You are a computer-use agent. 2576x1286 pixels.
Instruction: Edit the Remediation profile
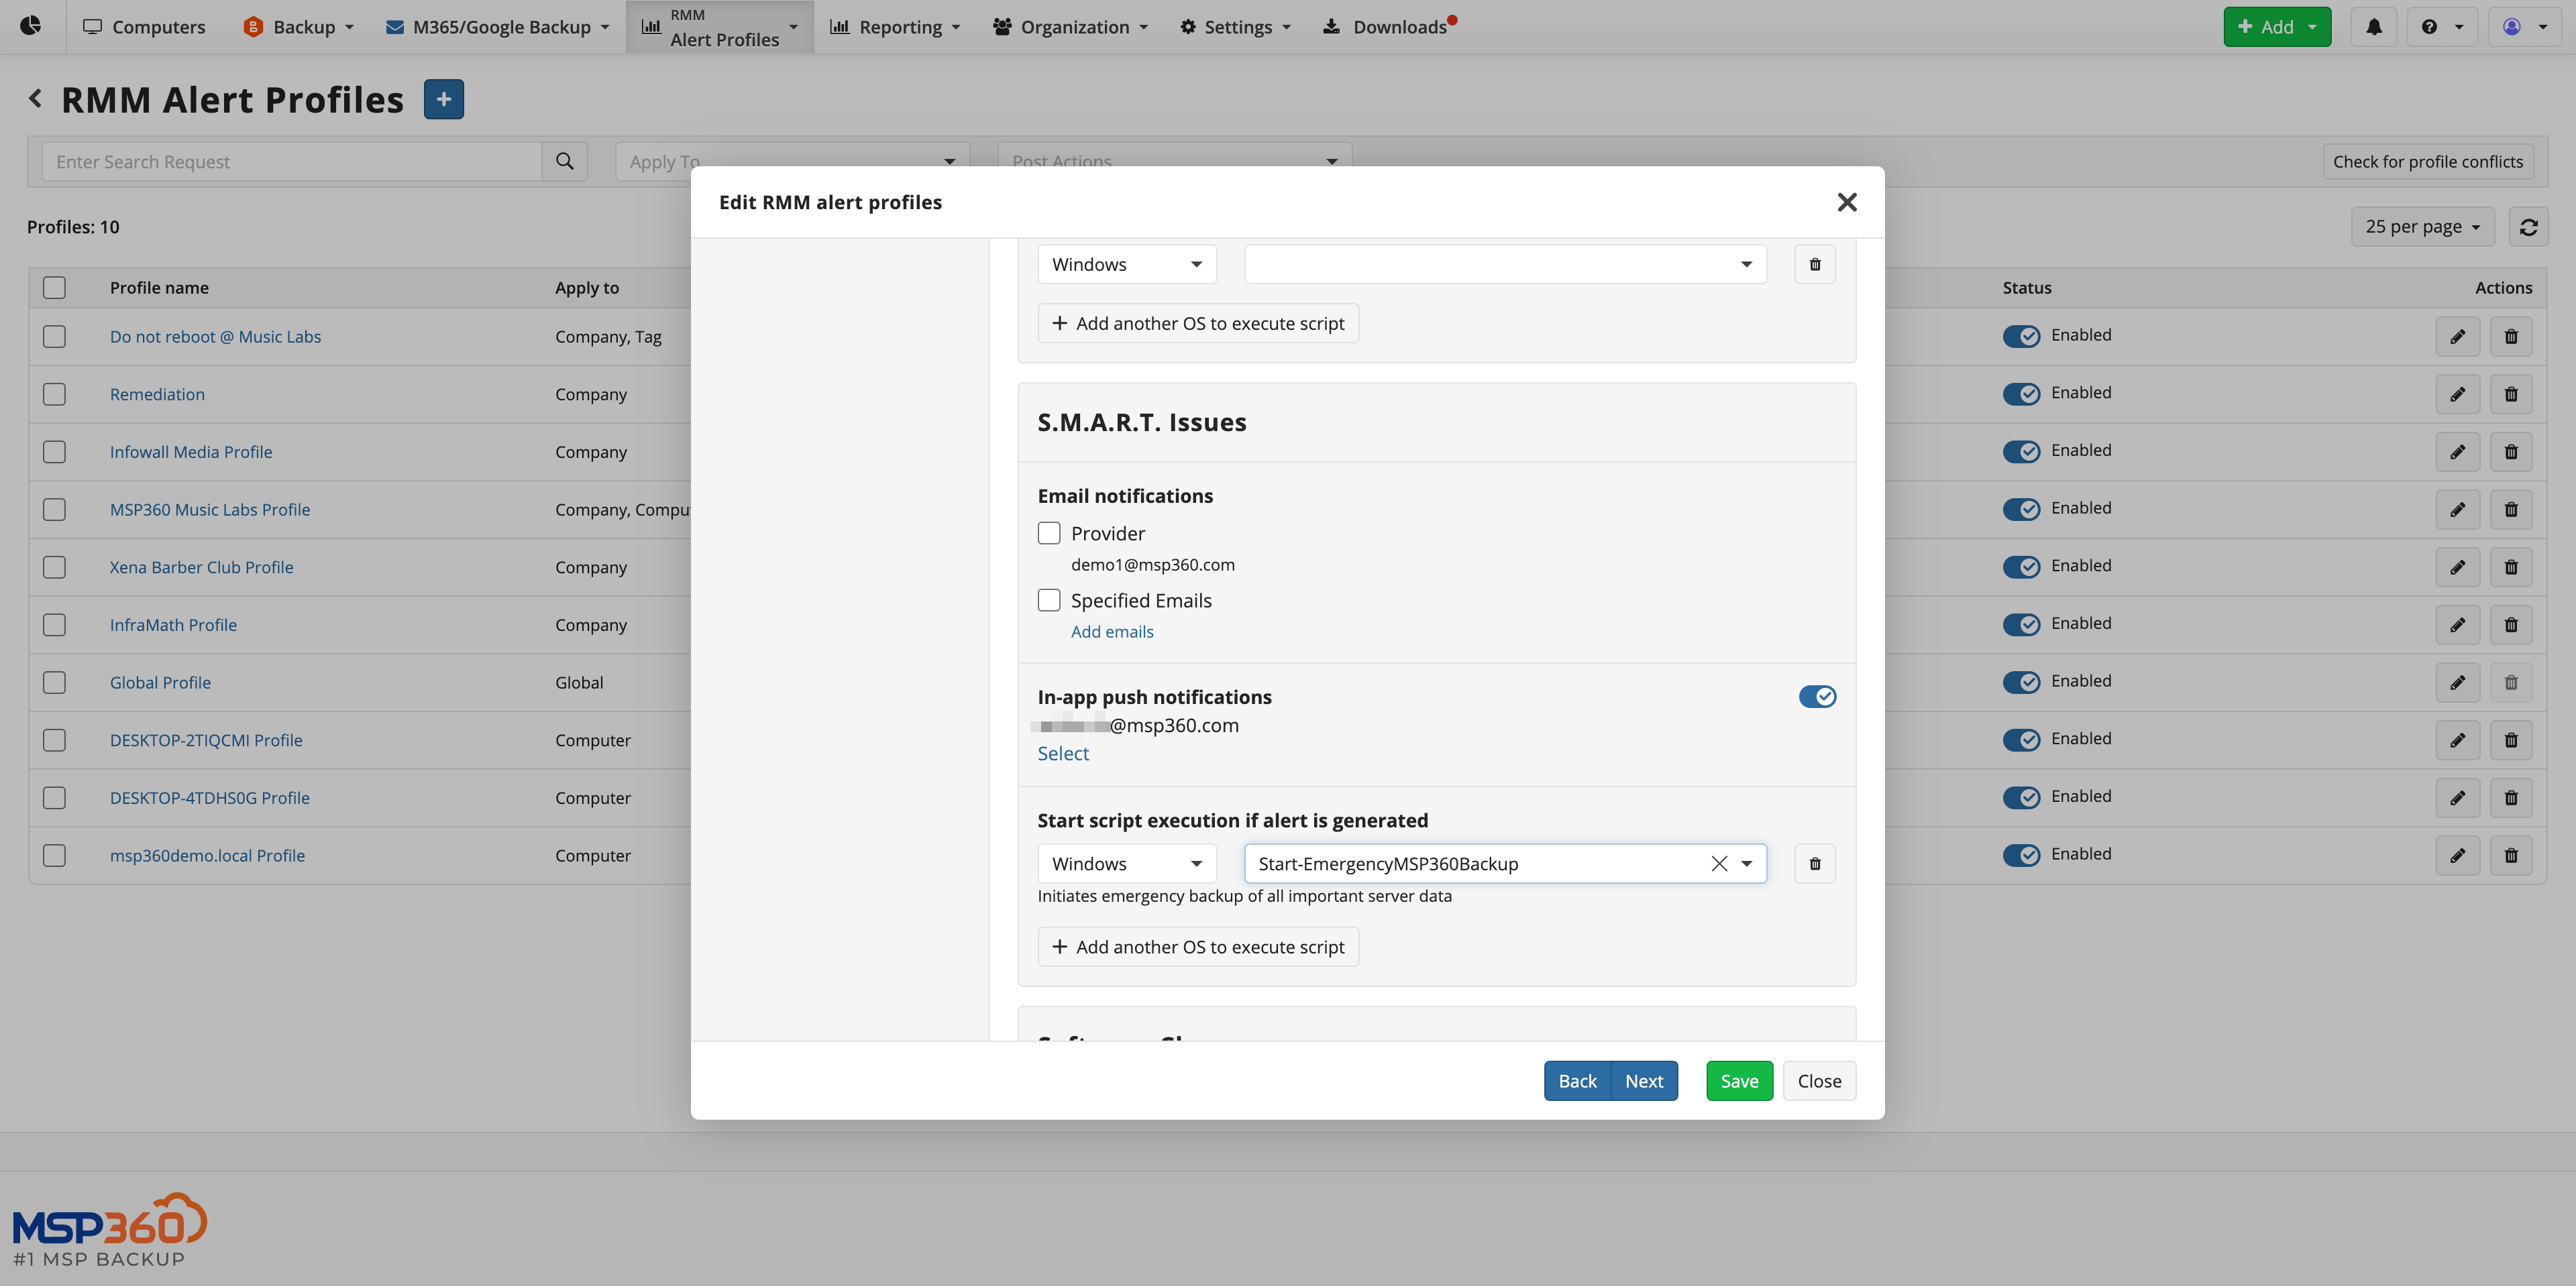pos(2457,394)
